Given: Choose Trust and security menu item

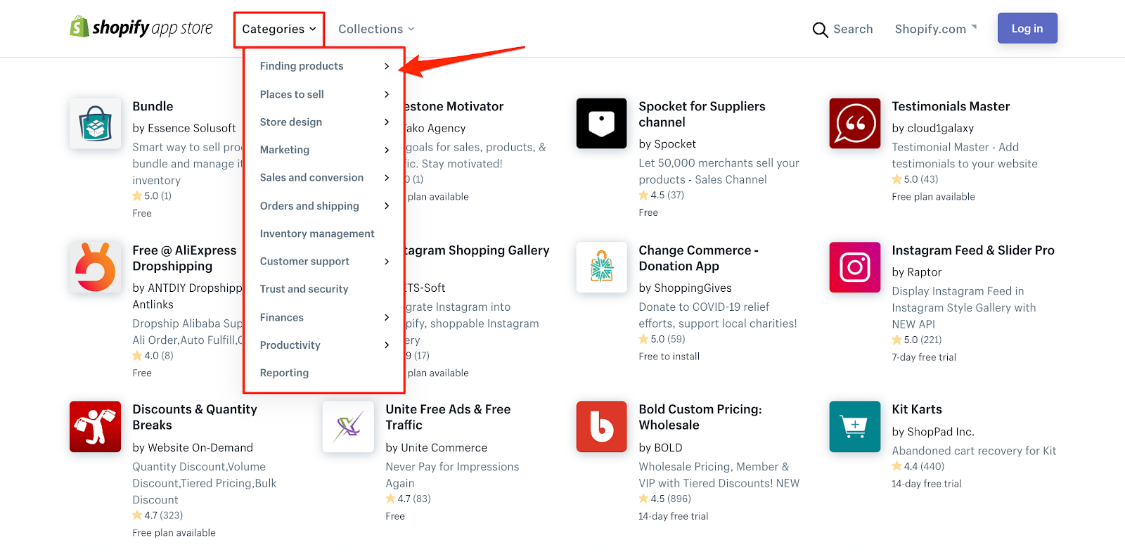Looking at the screenshot, I should [x=304, y=289].
